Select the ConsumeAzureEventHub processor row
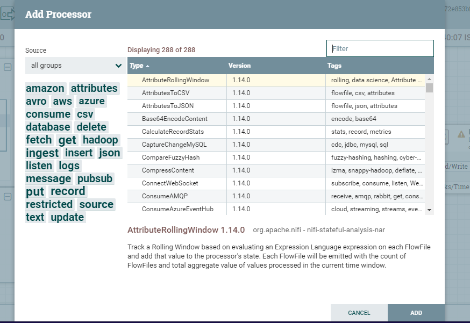 coord(276,209)
